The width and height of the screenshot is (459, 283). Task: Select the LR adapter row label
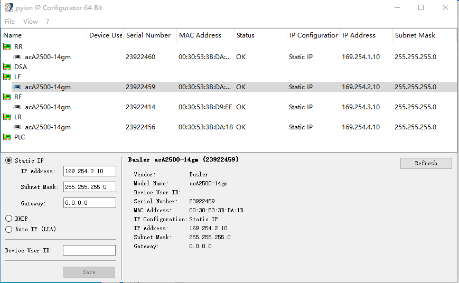click(x=18, y=117)
